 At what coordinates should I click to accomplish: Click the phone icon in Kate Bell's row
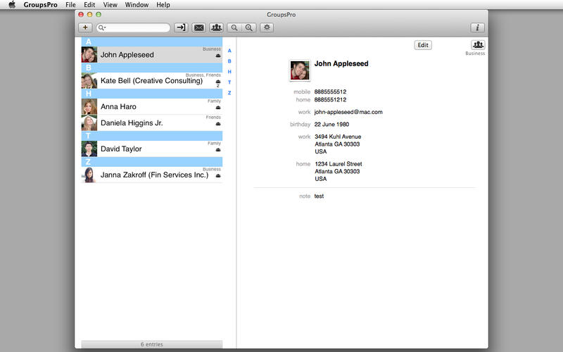pos(218,82)
